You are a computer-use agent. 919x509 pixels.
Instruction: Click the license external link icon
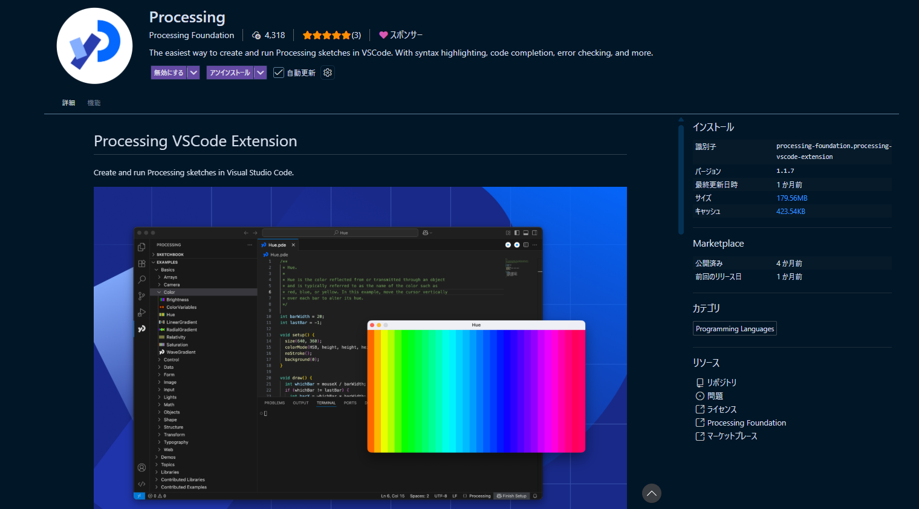pos(700,409)
